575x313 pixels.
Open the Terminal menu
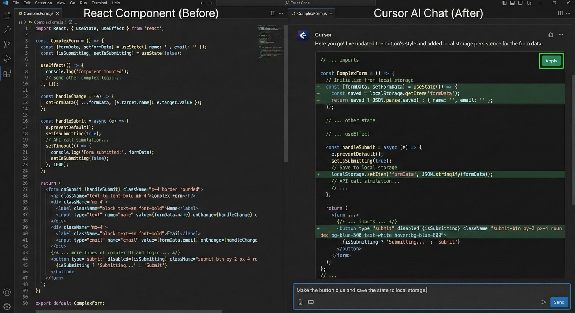(99, 3)
